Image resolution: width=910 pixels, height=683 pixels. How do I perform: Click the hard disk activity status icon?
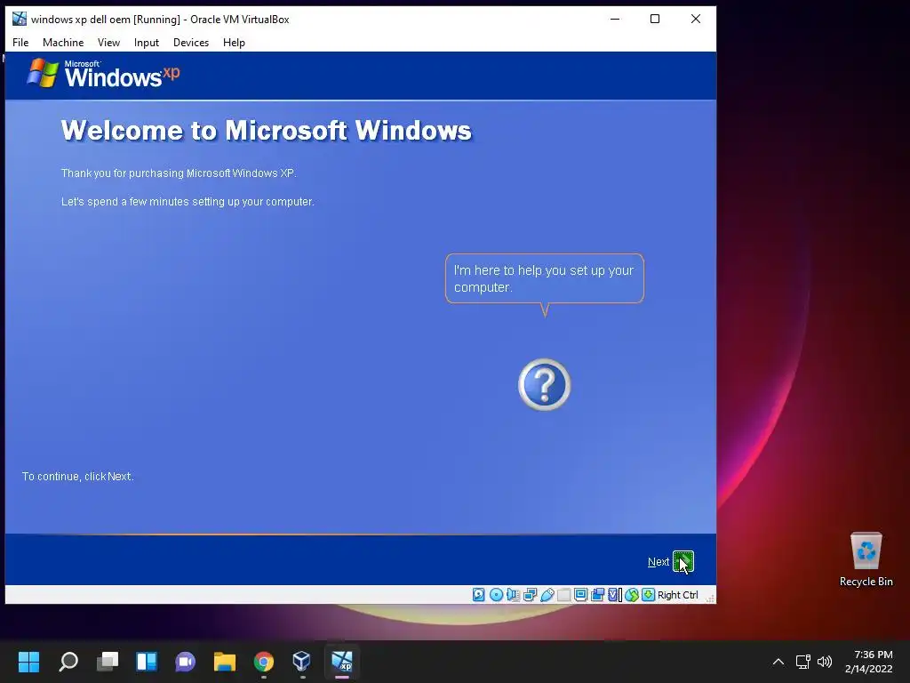coord(479,595)
